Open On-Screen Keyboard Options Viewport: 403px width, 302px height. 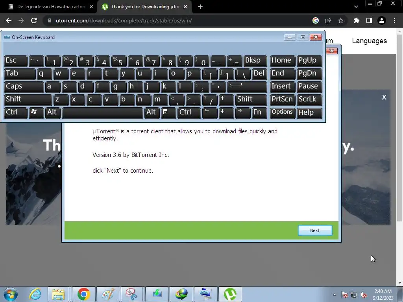coord(282,113)
